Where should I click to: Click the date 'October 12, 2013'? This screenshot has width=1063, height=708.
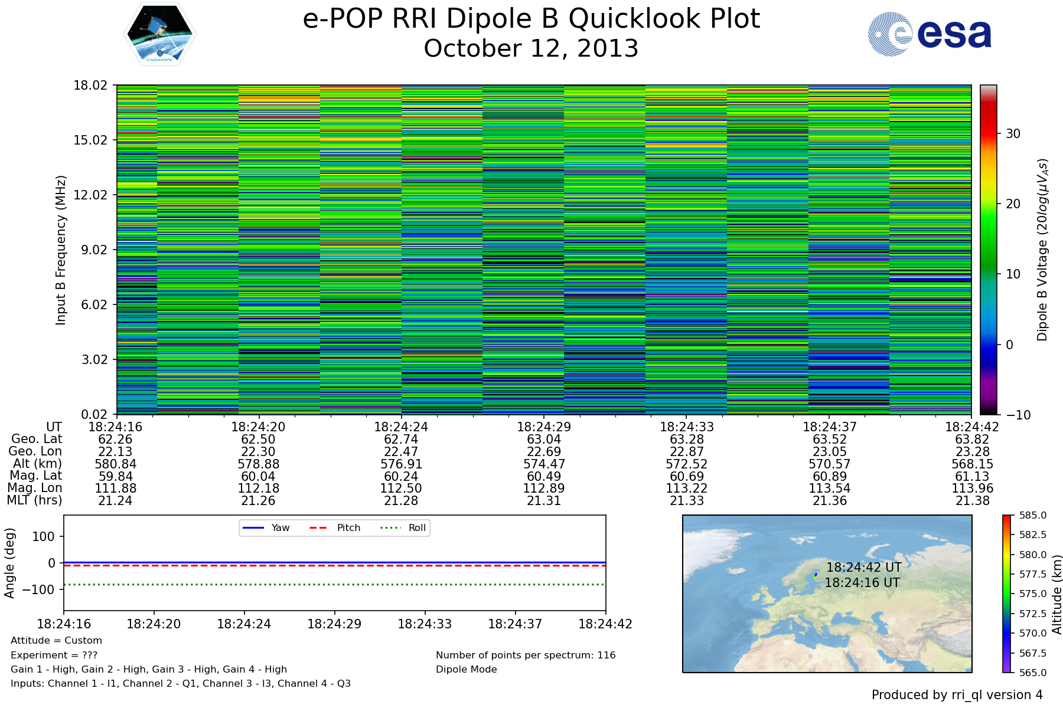tap(531, 48)
